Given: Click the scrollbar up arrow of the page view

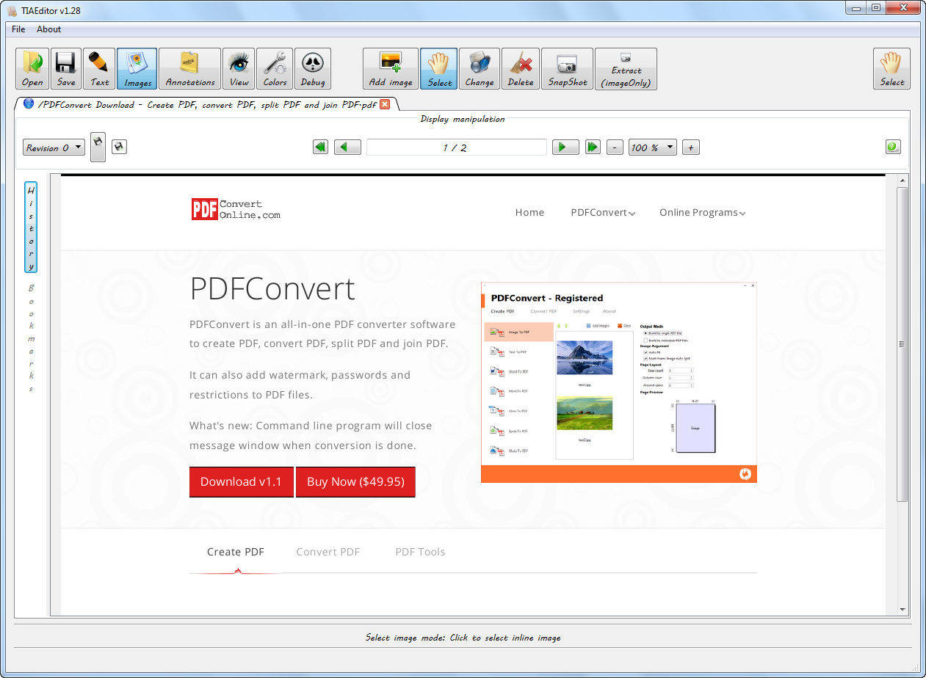Looking at the screenshot, I should pyautogui.click(x=903, y=181).
